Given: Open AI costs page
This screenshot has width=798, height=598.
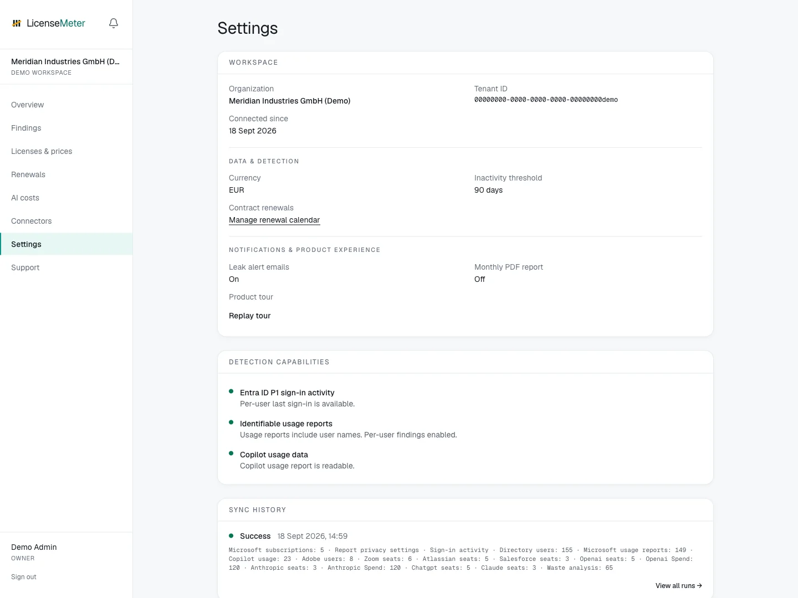Looking at the screenshot, I should click(66, 198).
